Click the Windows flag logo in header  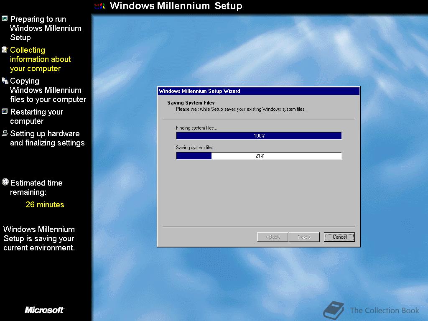(x=99, y=6)
